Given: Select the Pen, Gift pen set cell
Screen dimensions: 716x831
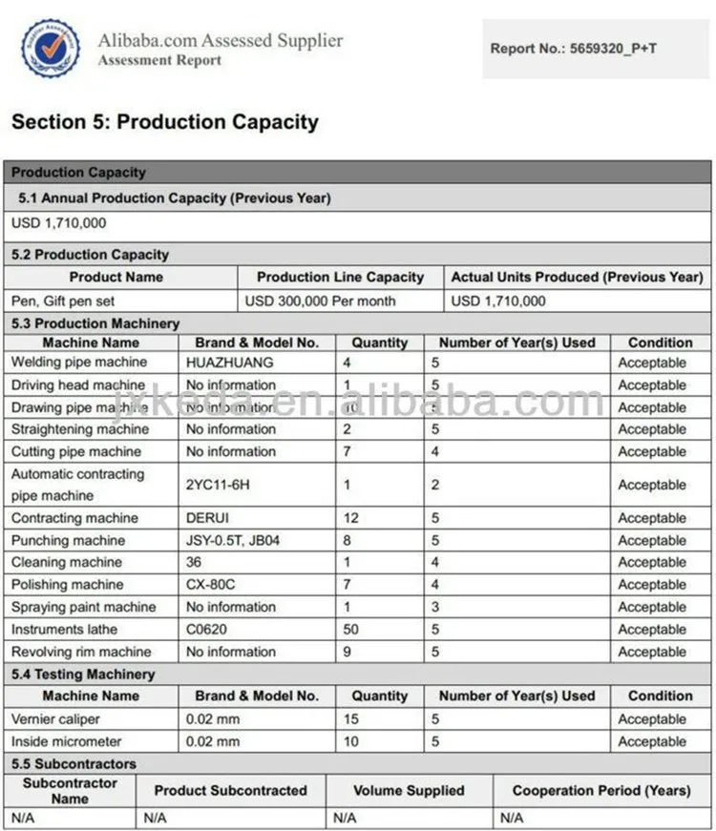Looking at the screenshot, I should tap(63, 301).
